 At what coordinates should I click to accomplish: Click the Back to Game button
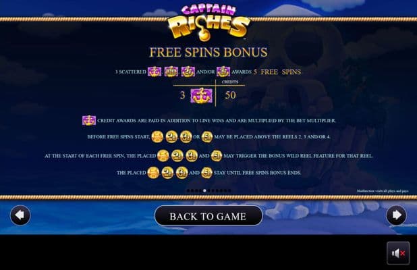pyautogui.click(x=208, y=216)
